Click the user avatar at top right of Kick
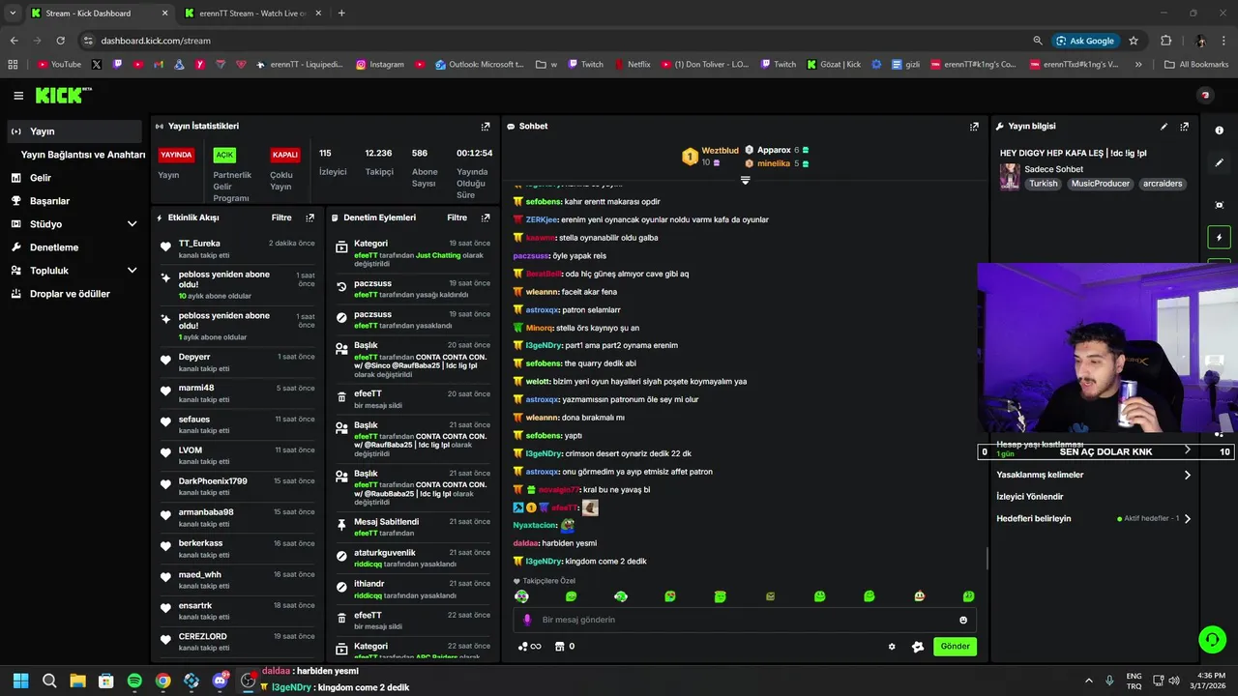The image size is (1238, 696). pos(1205,95)
